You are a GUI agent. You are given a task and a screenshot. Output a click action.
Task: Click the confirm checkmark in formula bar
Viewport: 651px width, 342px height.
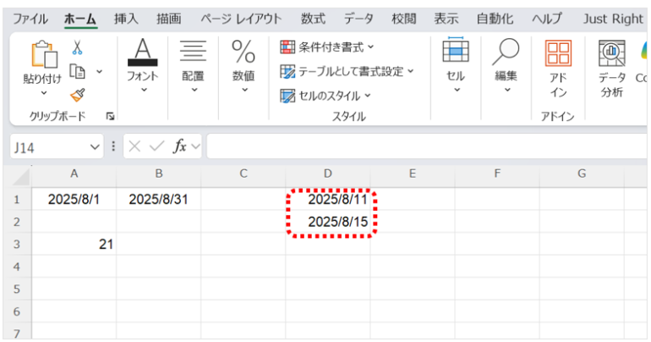[x=156, y=146]
